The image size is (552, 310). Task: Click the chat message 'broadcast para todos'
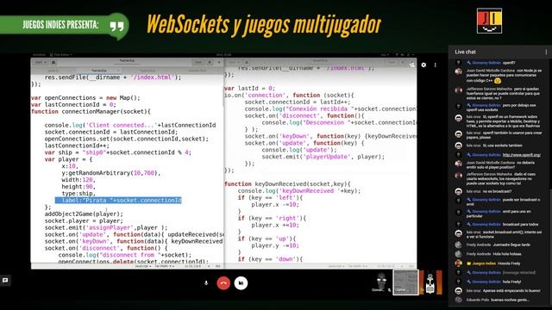(x=520, y=224)
